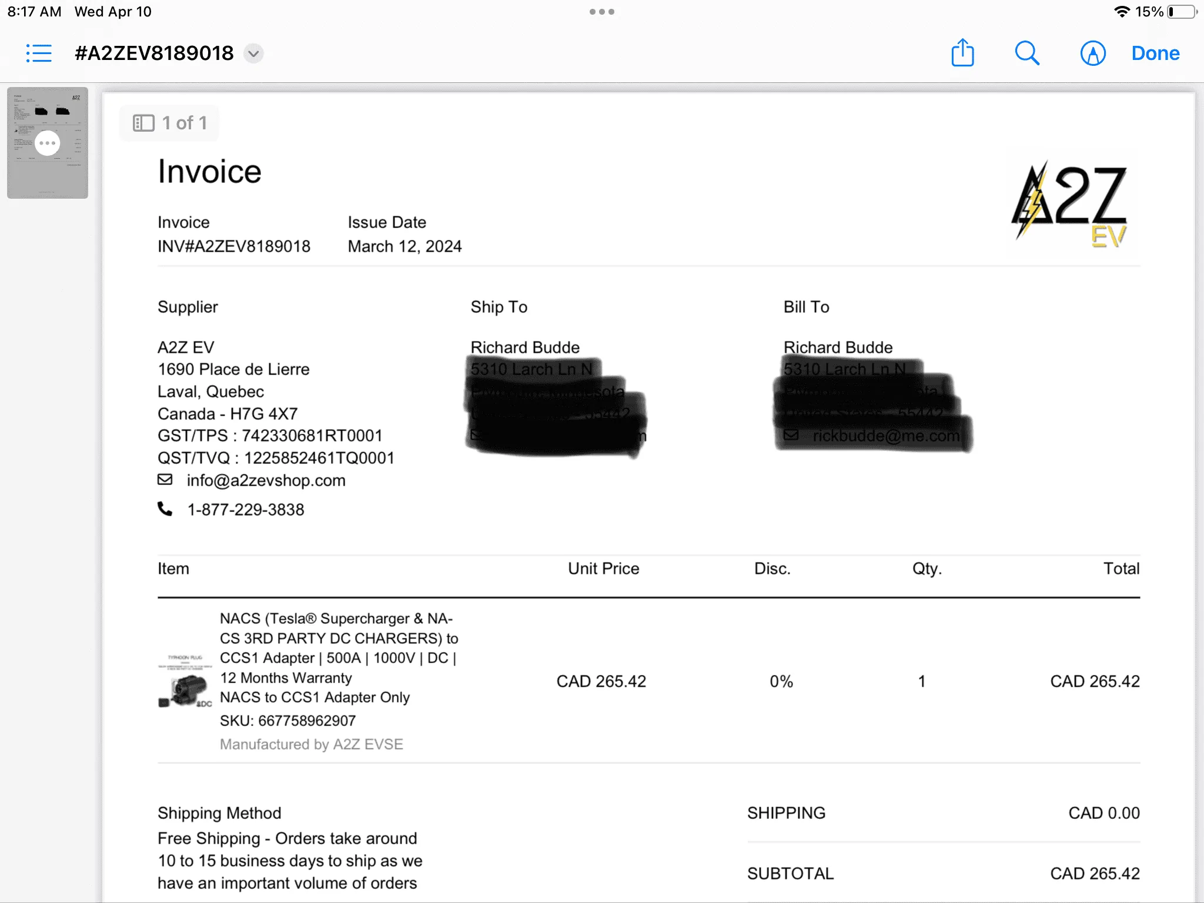Select the NACS to CCS1 Adapter Only line

click(x=315, y=697)
